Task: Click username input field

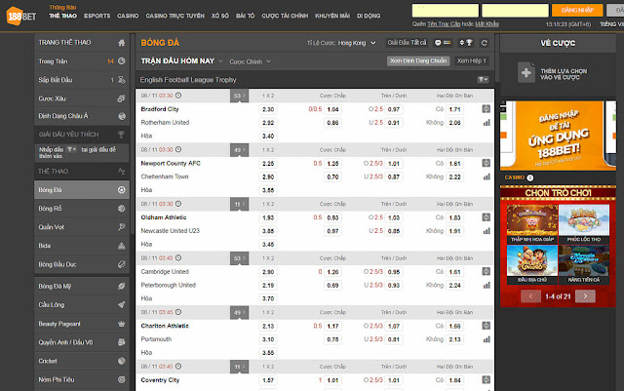Action: (x=445, y=11)
